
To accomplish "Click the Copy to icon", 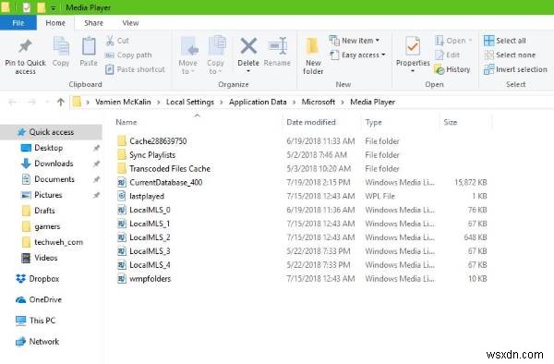I will (216, 46).
